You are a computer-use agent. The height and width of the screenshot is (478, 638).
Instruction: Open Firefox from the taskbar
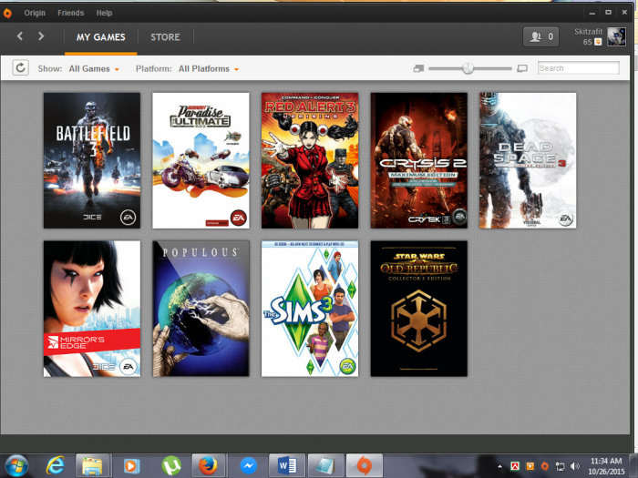[209, 466]
